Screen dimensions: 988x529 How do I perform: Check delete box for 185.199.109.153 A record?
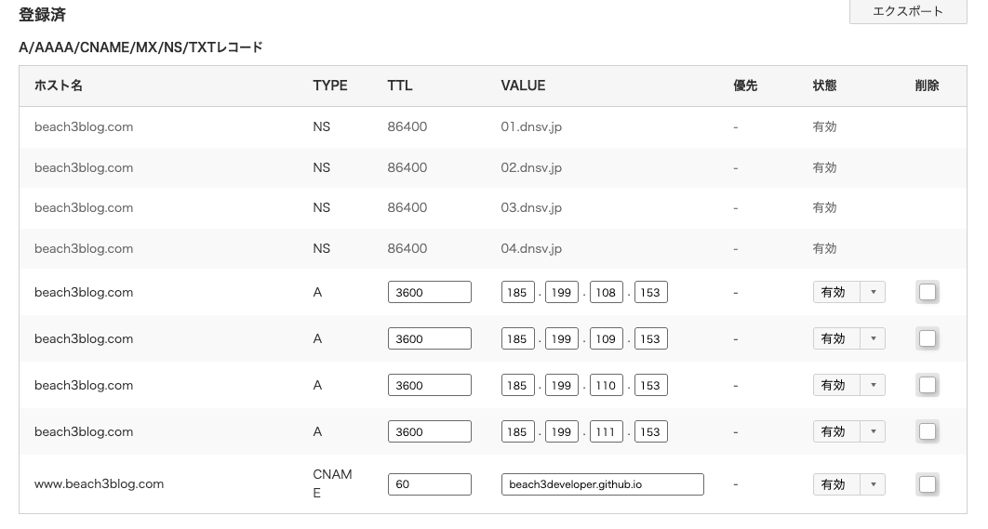click(927, 338)
